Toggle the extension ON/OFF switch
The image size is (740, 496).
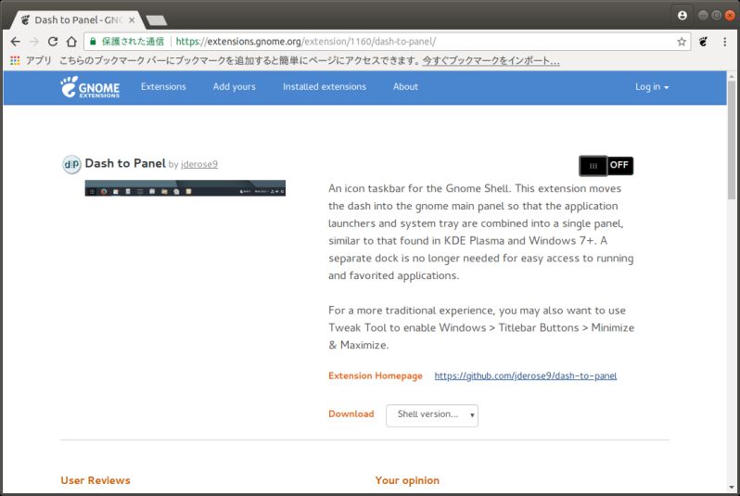click(606, 166)
